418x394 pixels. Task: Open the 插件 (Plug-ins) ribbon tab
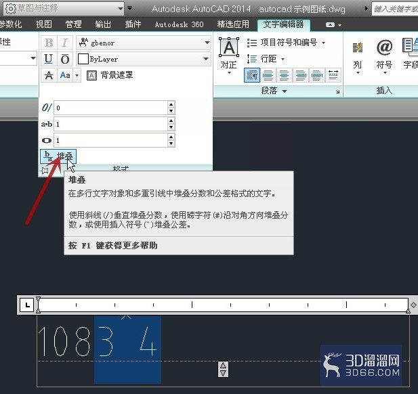(x=133, y=24)
